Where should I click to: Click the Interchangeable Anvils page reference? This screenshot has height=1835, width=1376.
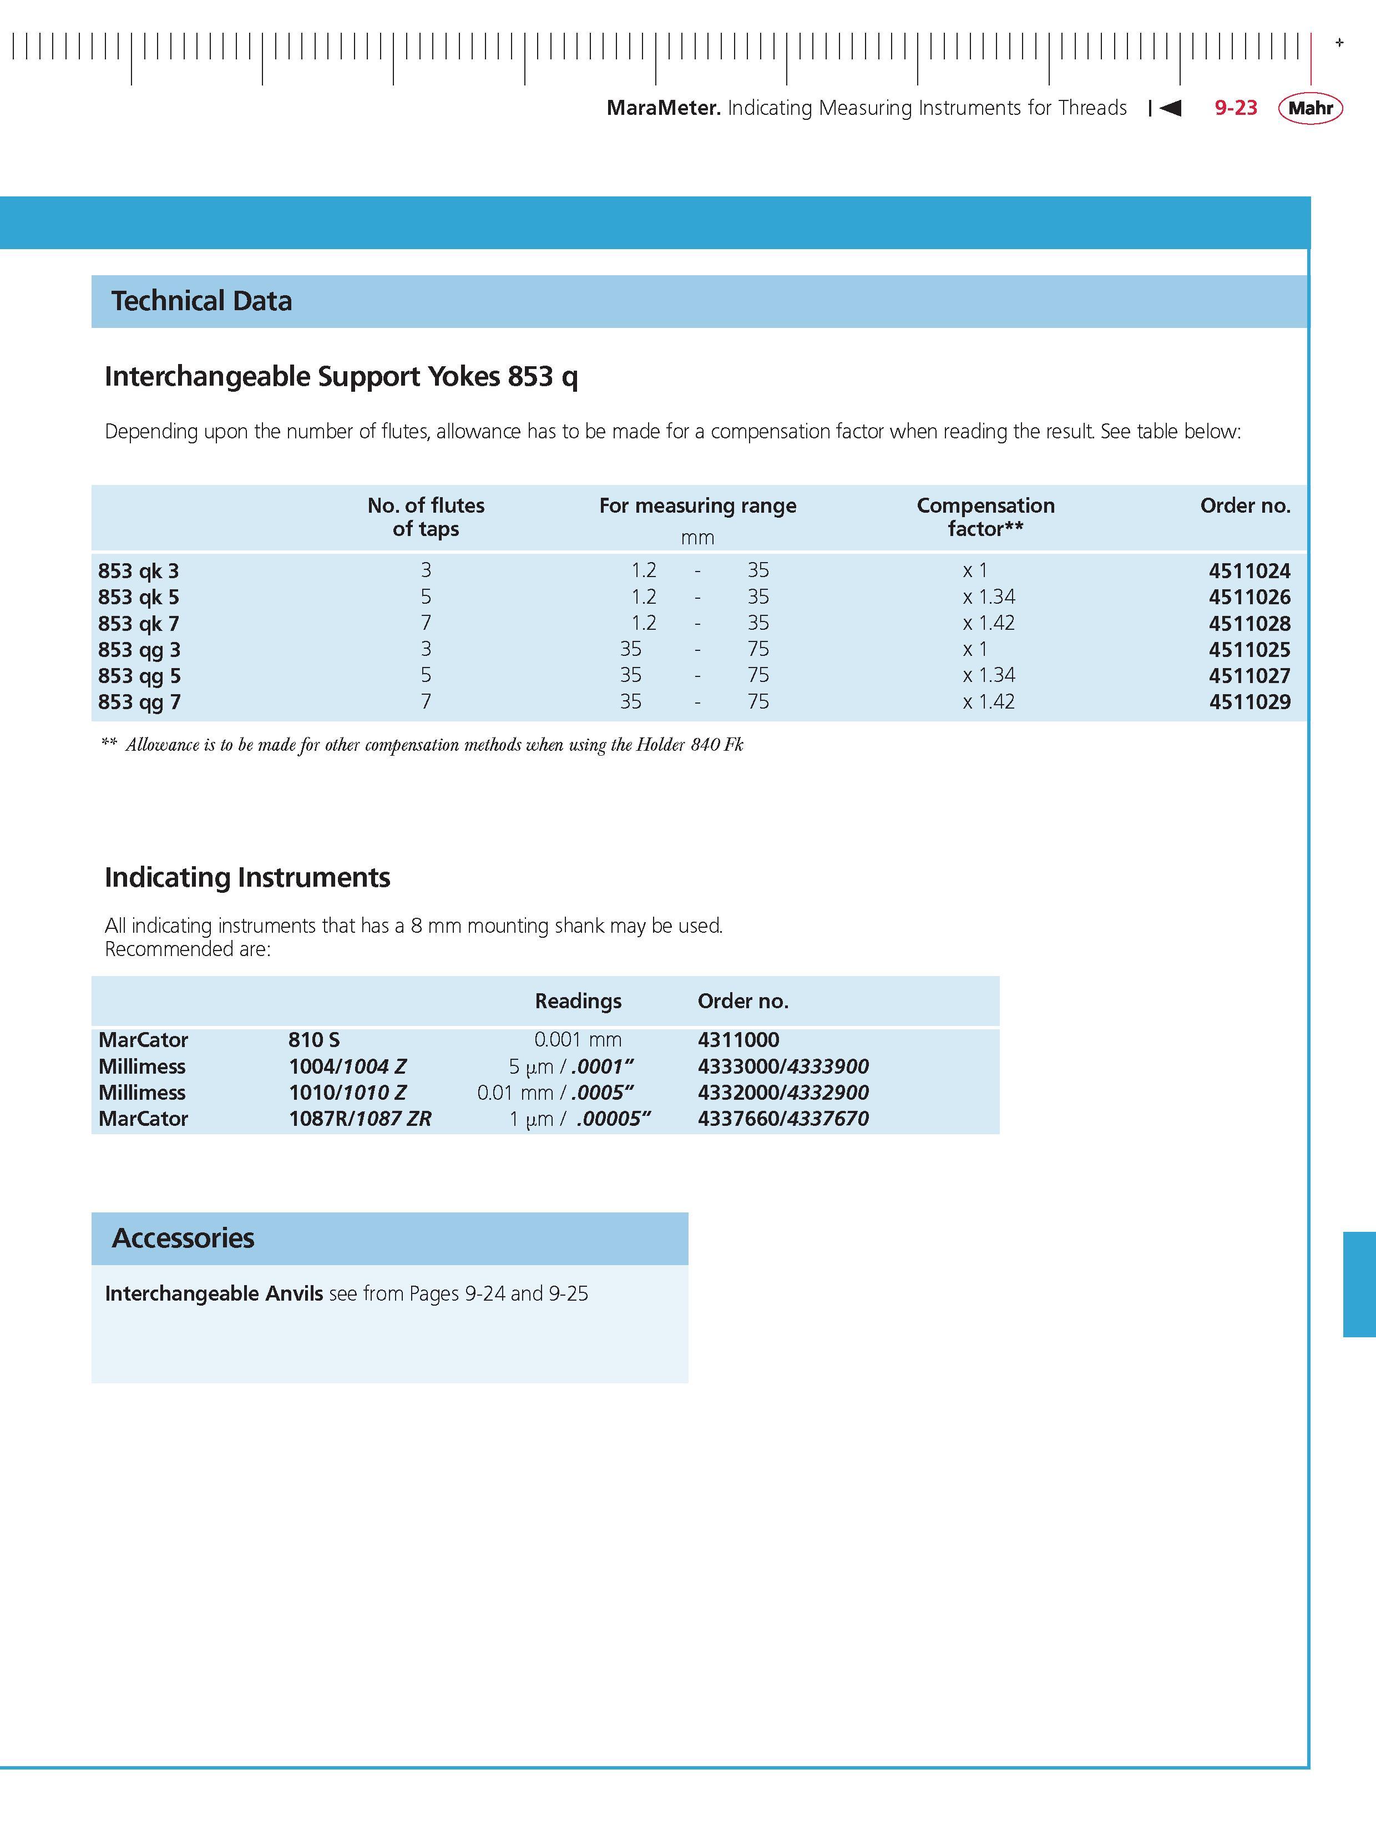[x=347, y=1293]
